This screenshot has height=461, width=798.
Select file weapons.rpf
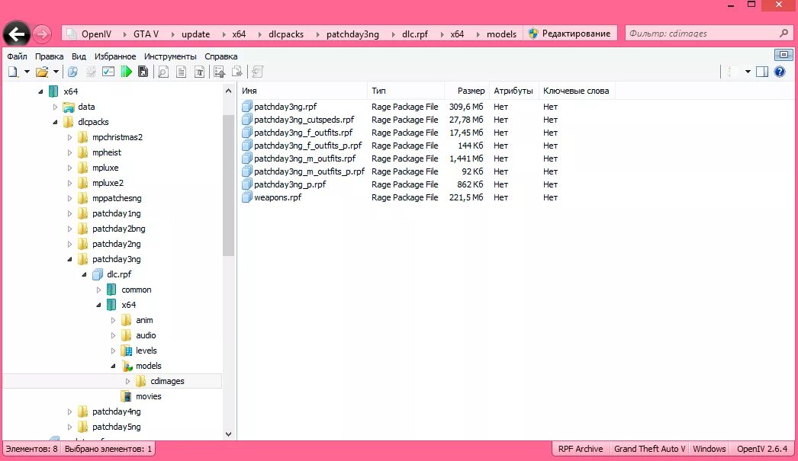(x=278, y=197)
